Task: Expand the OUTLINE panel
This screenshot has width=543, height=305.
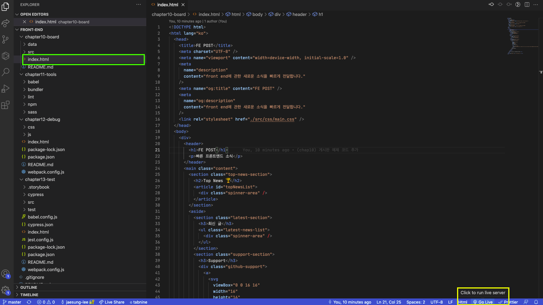Action: tap(80, 287)
